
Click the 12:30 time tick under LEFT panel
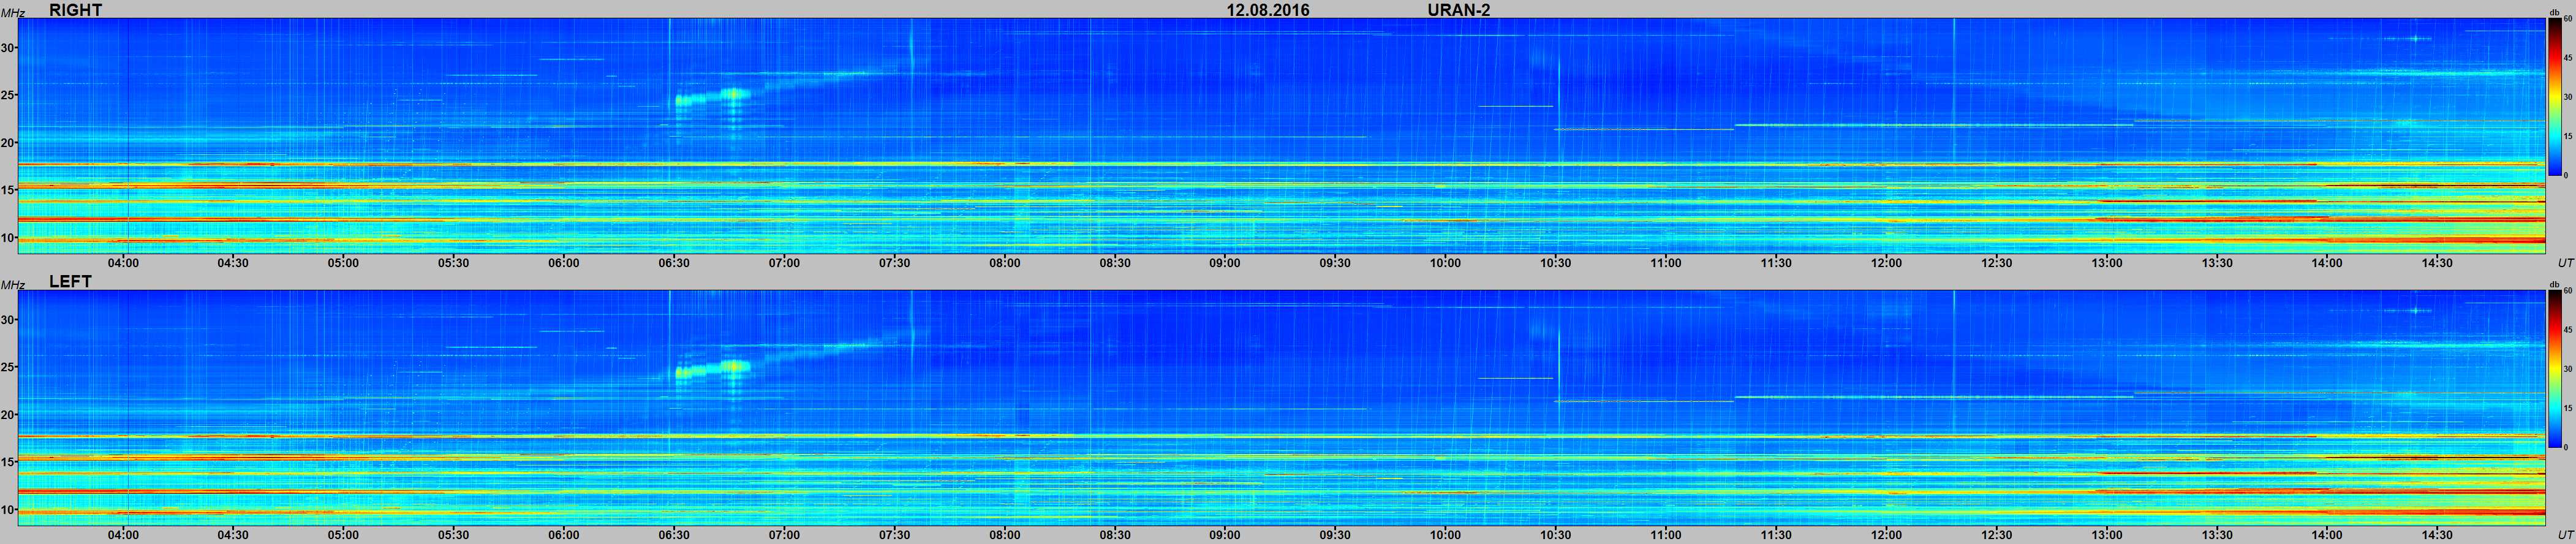[1996, 535]
